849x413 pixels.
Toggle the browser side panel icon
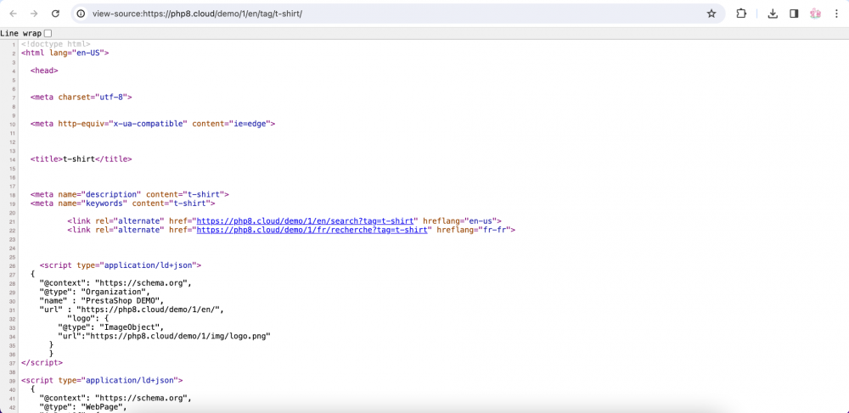point(794,14)
